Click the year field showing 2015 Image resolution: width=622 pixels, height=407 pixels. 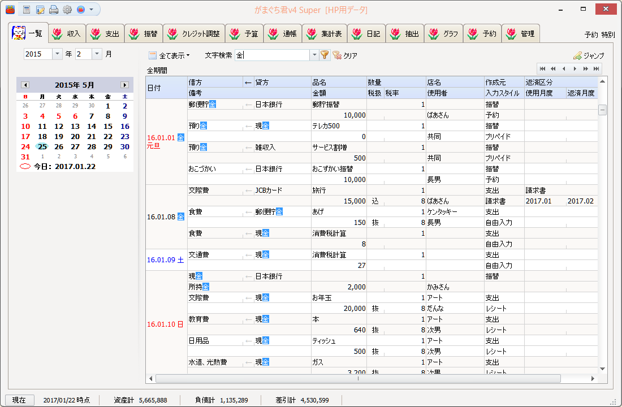[x=38, y=54]
